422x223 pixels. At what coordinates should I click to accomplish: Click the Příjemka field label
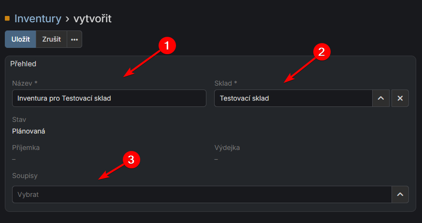click(x=26, y=148)
